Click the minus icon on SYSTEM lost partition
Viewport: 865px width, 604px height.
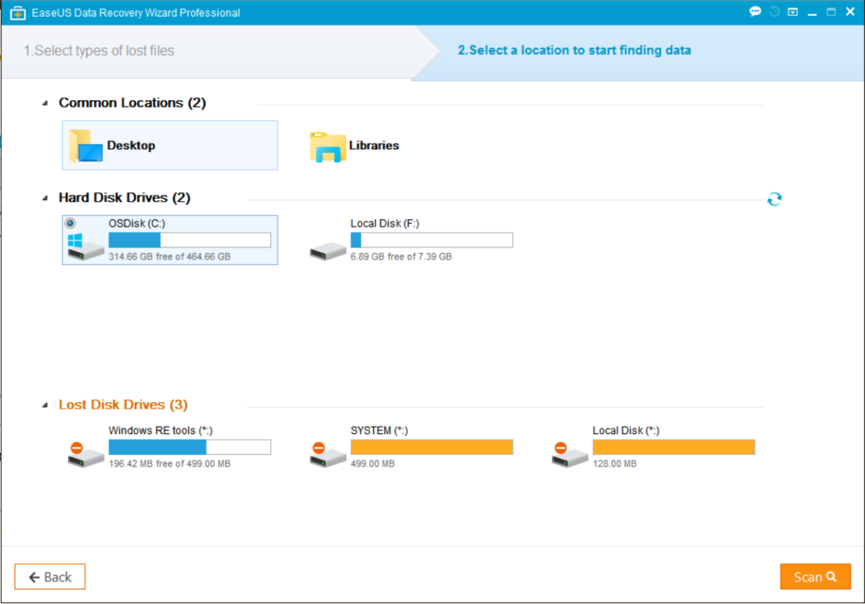click(x=320, y=446)
